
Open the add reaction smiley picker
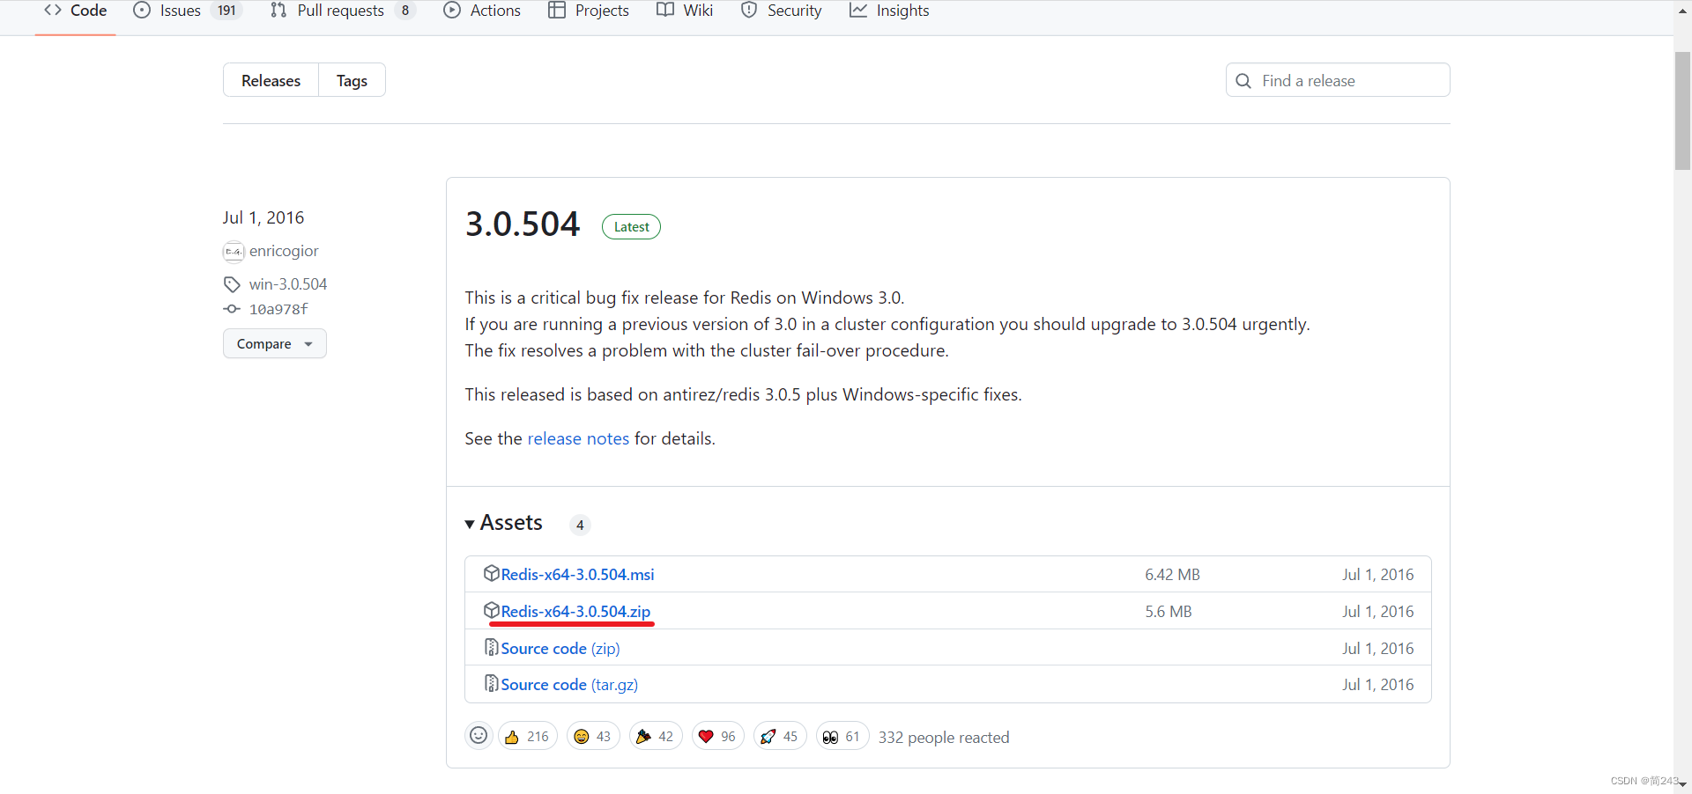click(479, 735)
